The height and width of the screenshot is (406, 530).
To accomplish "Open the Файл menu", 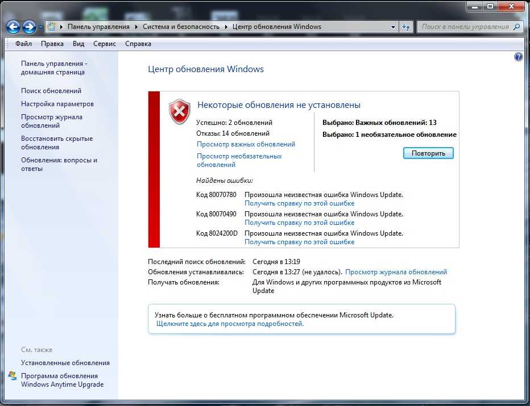I will (23, 44).
